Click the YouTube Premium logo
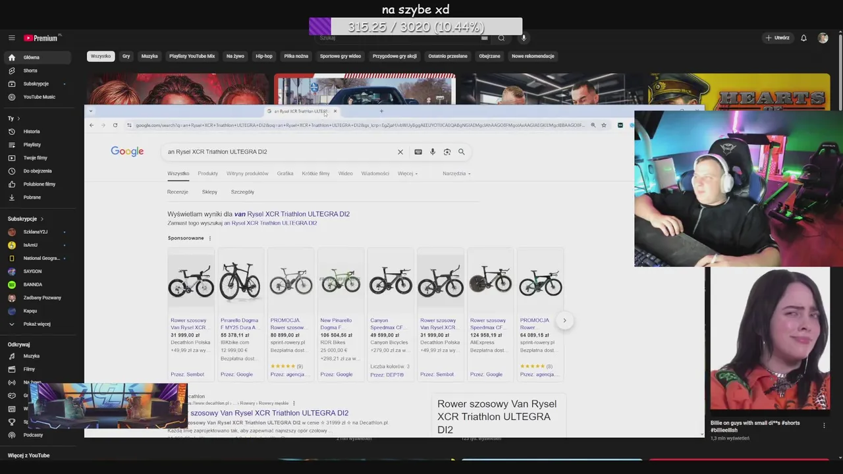 click(x=41, y=38)
